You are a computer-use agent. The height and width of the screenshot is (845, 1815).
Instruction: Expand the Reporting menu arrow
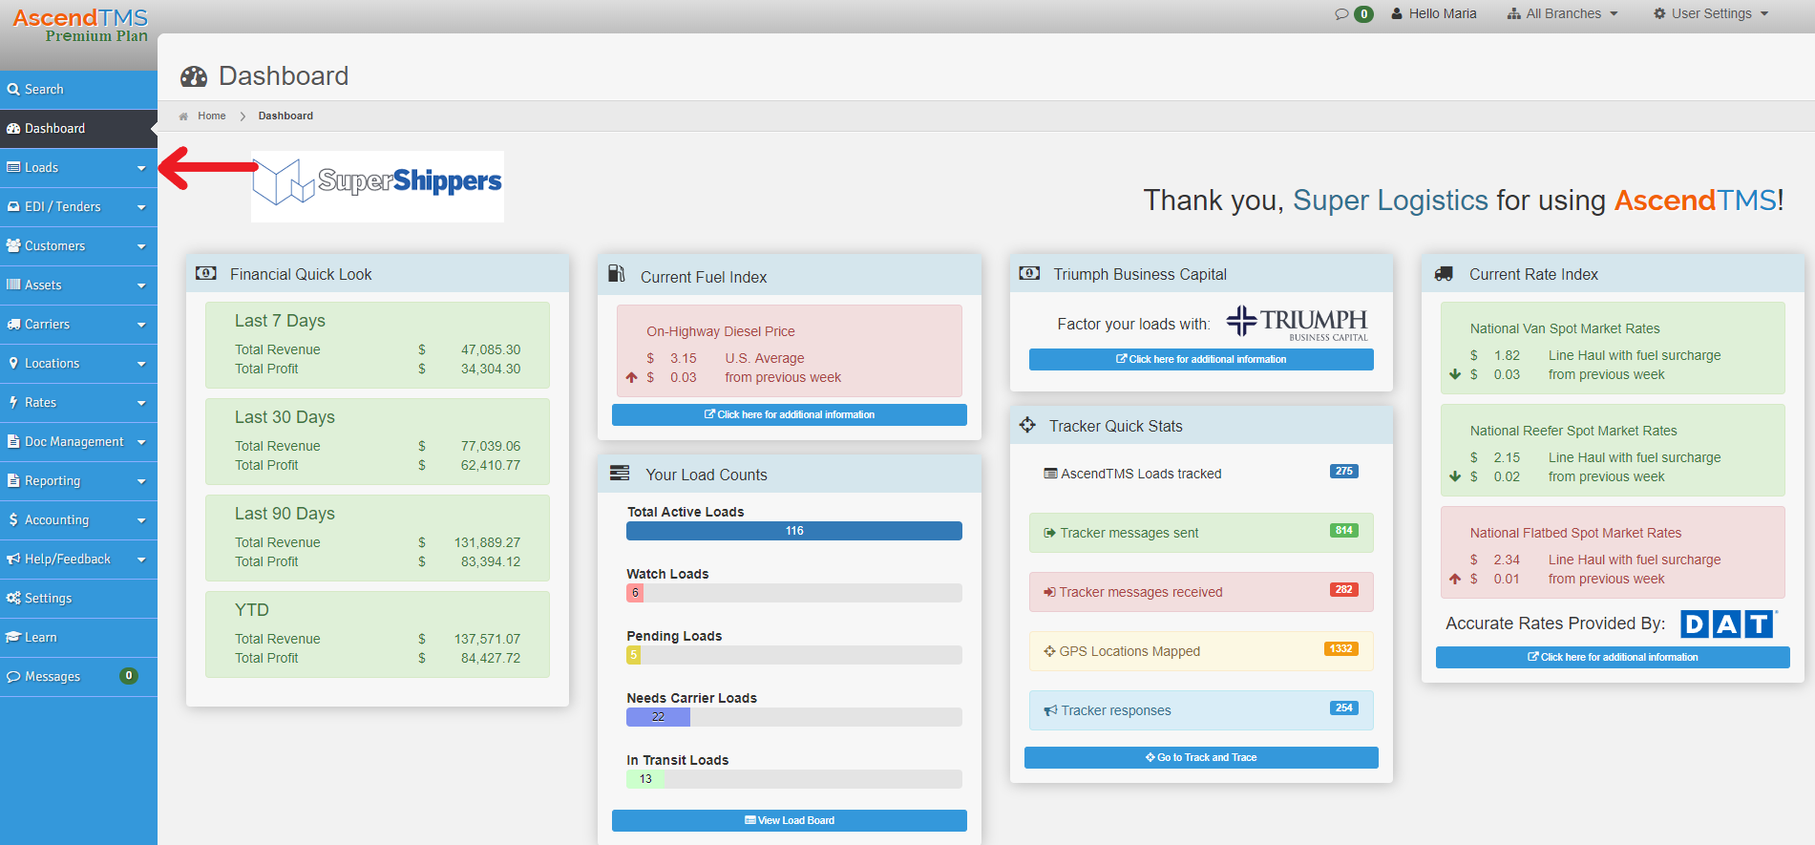click(141, 481)
